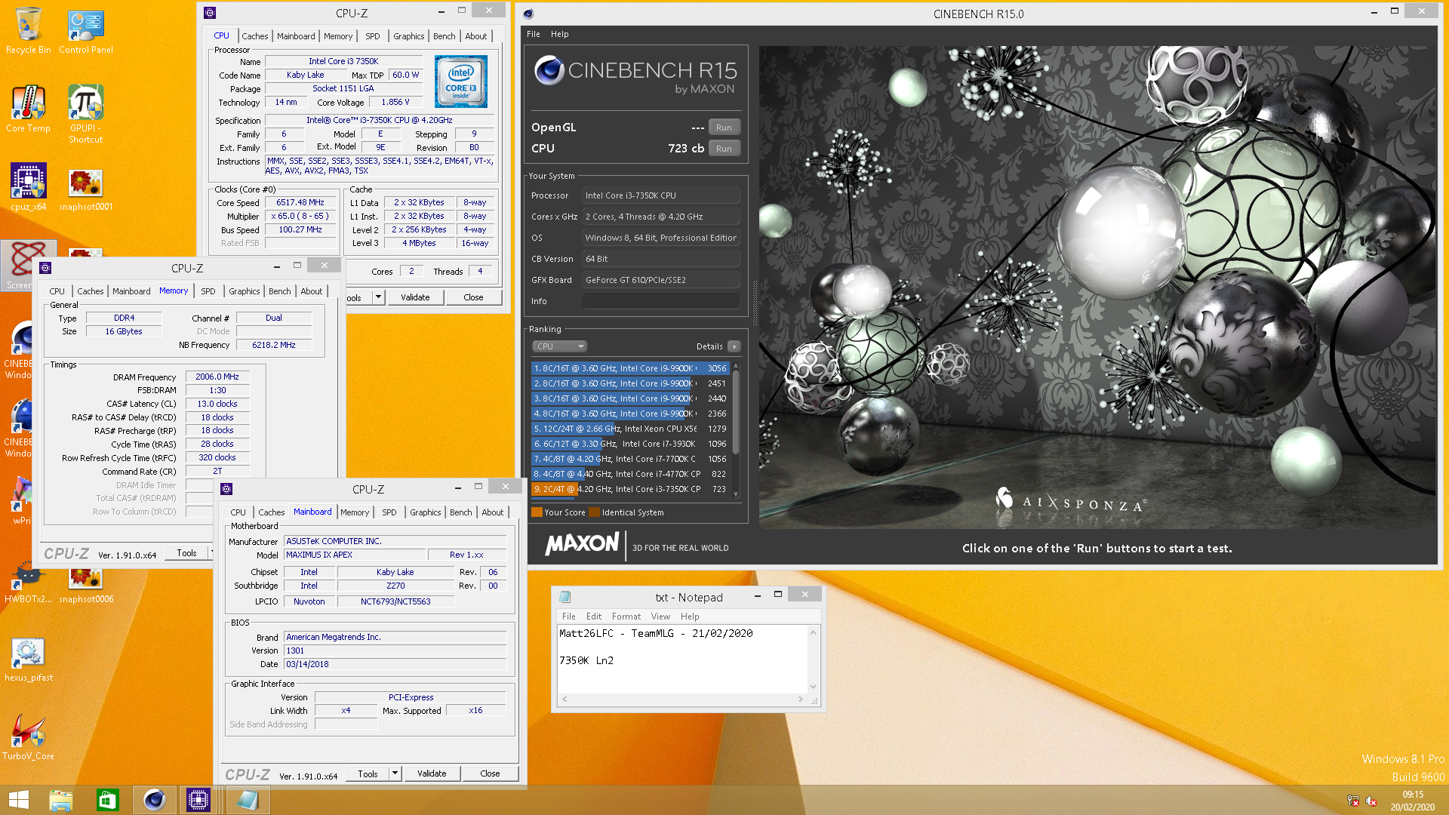Viewport: 1449px width, 815px height.
Task: Run the CPU benchmark in Cinebench
Action: click(x=724, y=149)
